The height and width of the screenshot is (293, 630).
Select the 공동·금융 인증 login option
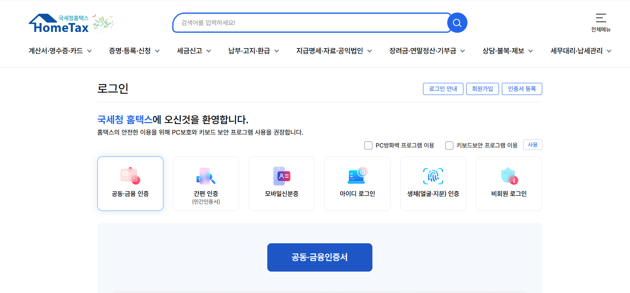(x=130, y=183)
